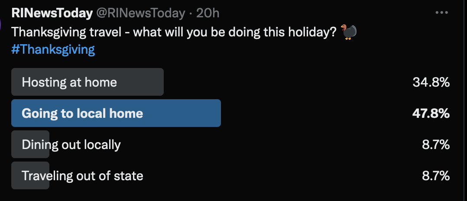The image size is (467, 201).
Task: Click the Thanksgiving travel question text
Action: pyautogui.click(x=173, y=32)
